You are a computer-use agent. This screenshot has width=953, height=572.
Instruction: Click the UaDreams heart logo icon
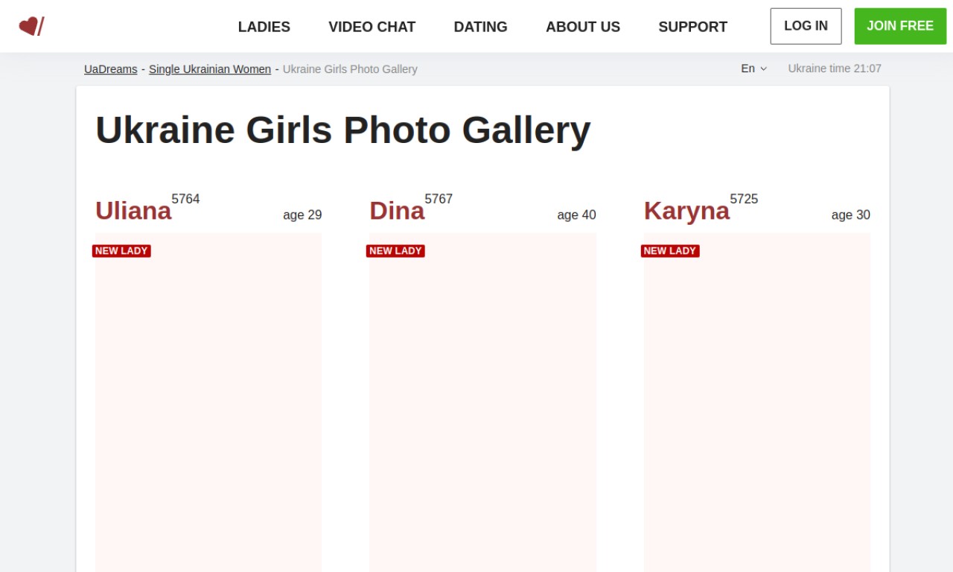pyautogui.click(x=31, y=27)
